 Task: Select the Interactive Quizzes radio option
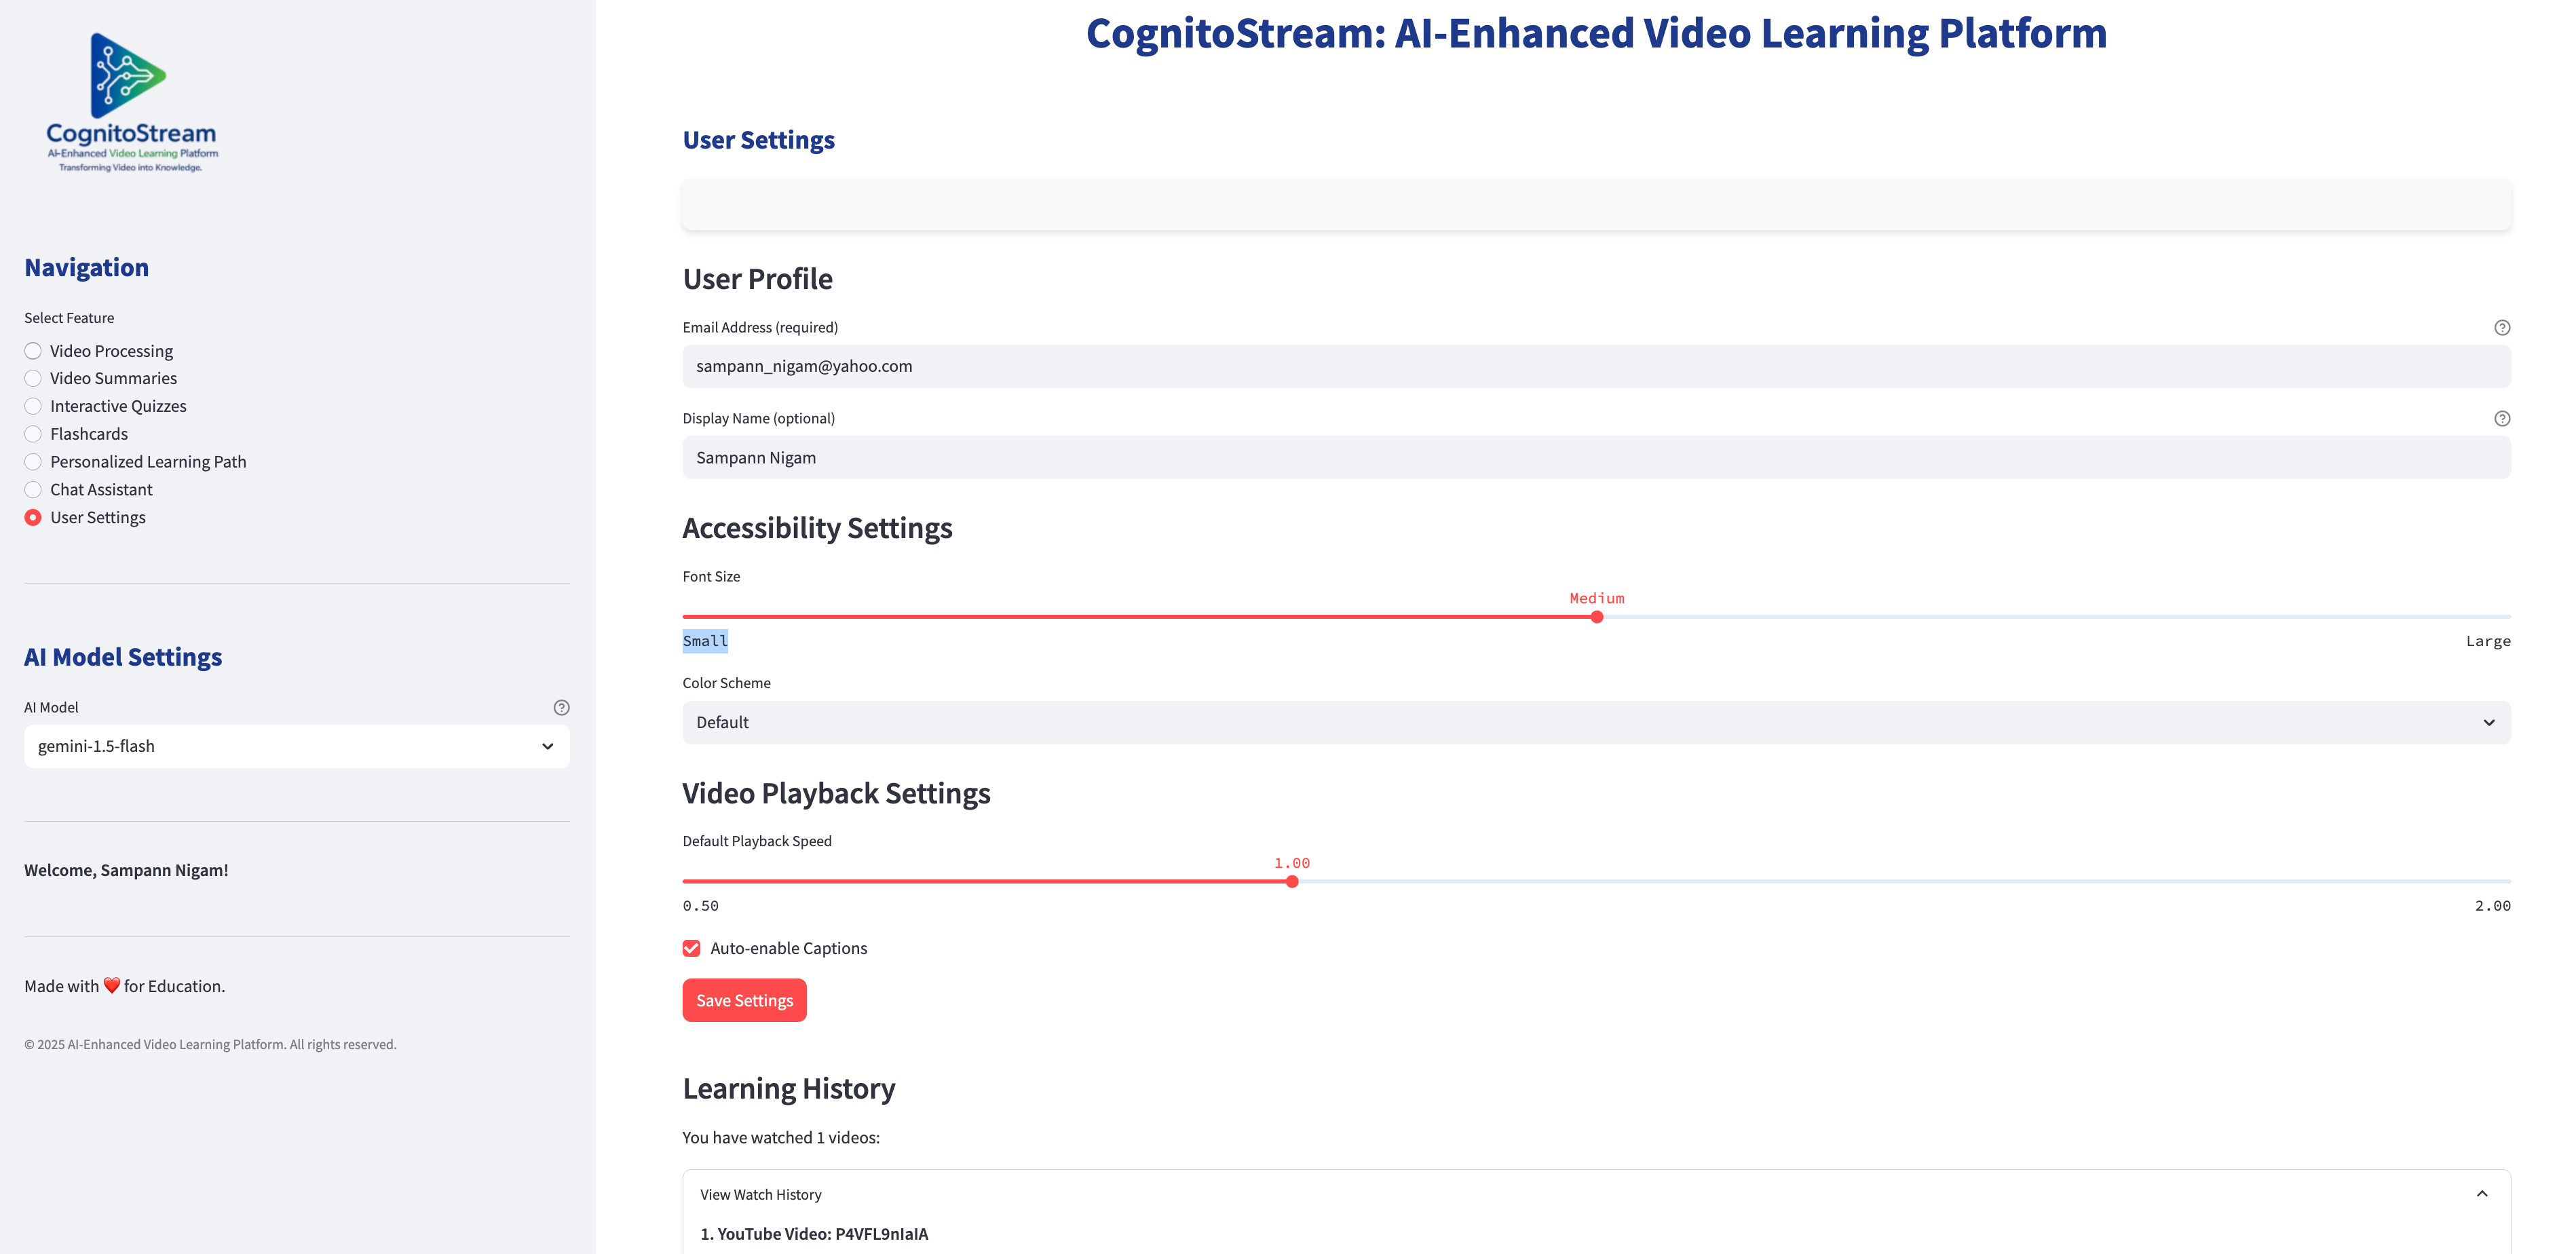[34, 407]
